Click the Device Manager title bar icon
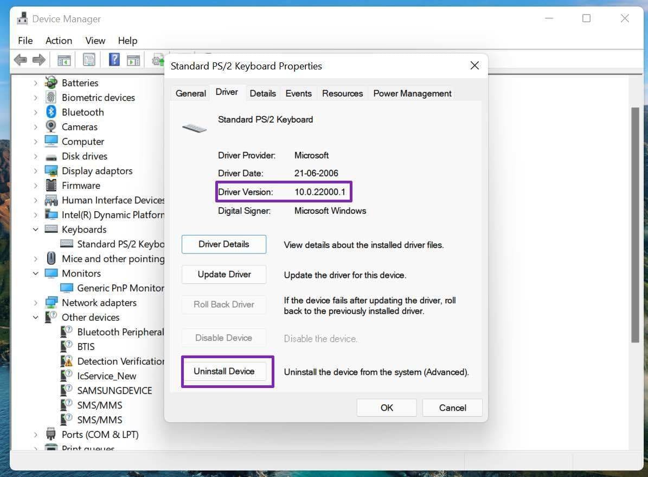 22,18
